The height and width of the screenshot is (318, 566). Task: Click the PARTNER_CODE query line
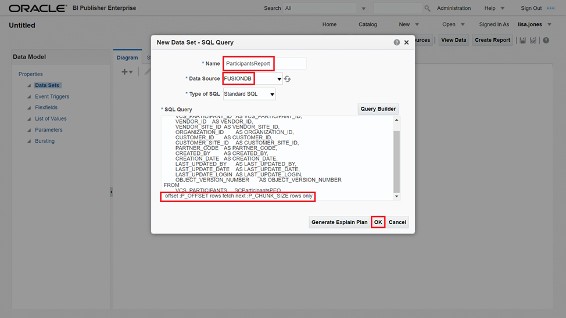click(226, 148)
